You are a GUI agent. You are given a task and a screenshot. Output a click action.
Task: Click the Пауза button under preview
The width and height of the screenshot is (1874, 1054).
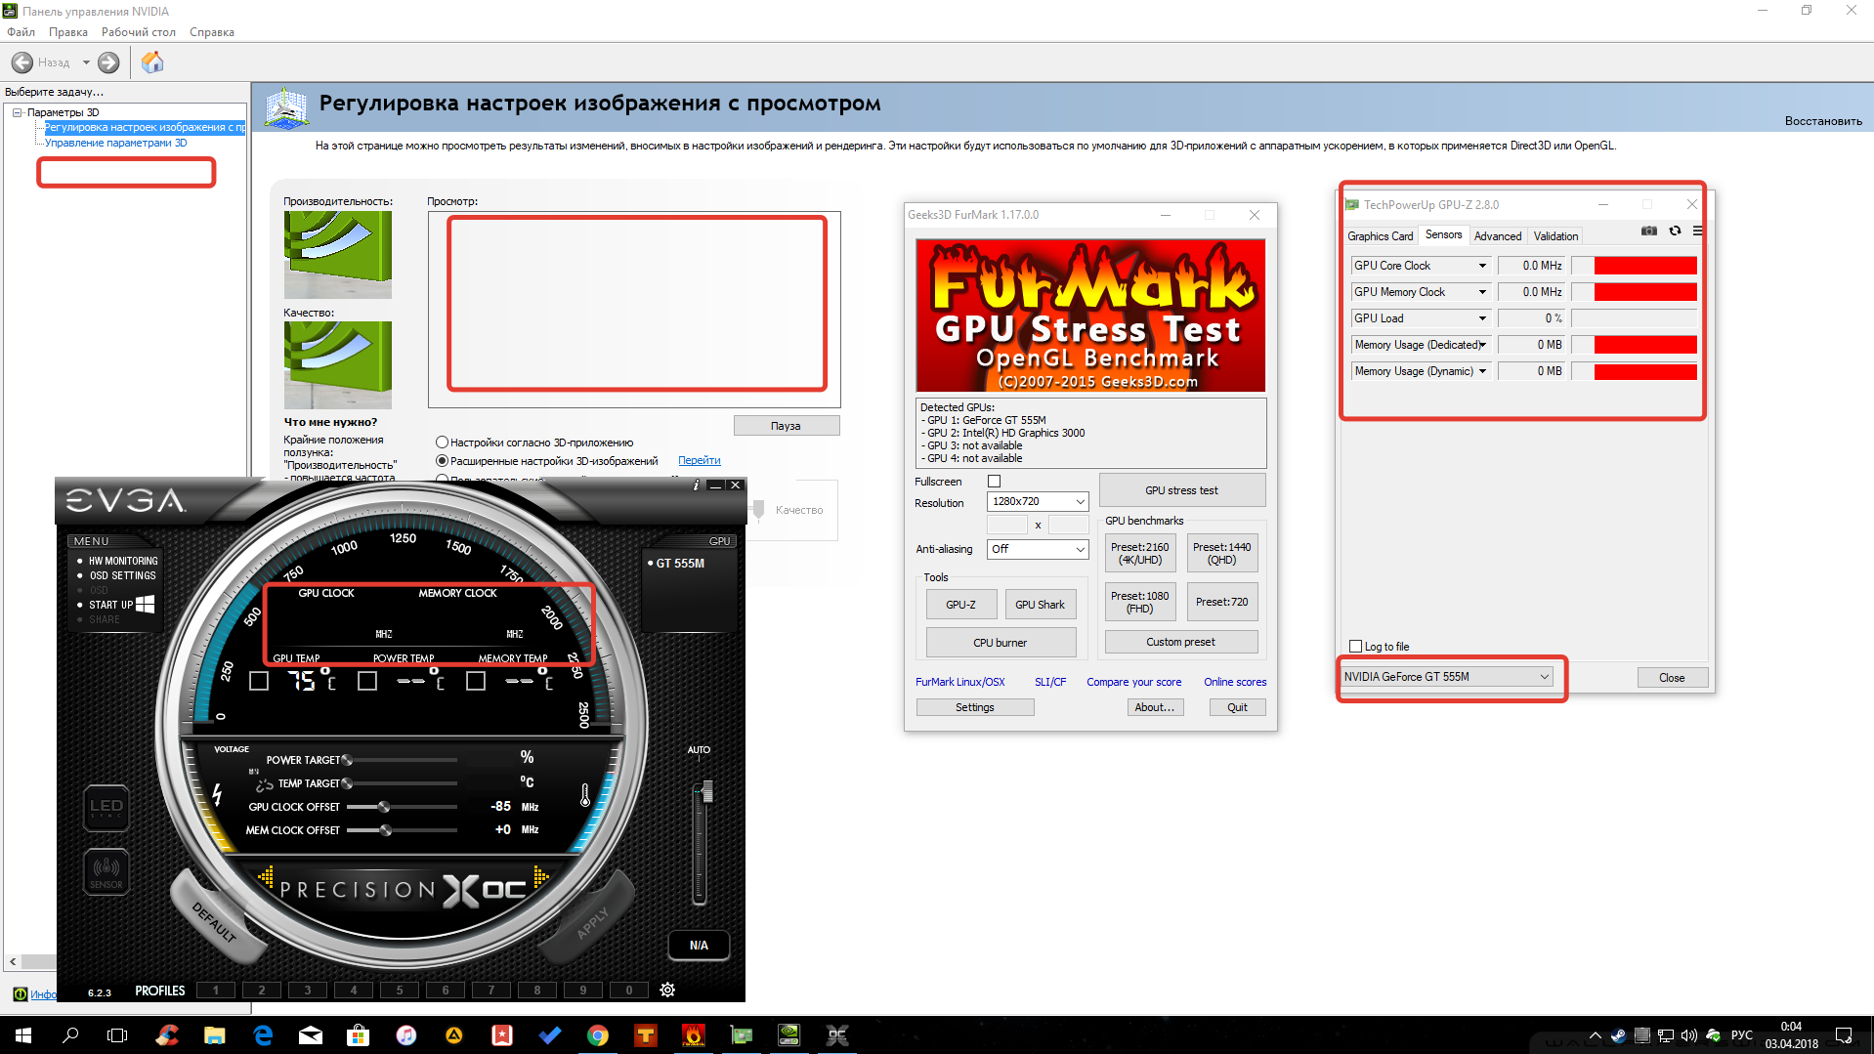(x=786, y=426)
